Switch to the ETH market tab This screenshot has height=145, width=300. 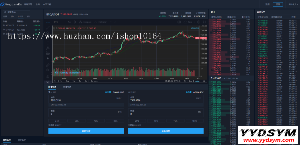[13, 16]
